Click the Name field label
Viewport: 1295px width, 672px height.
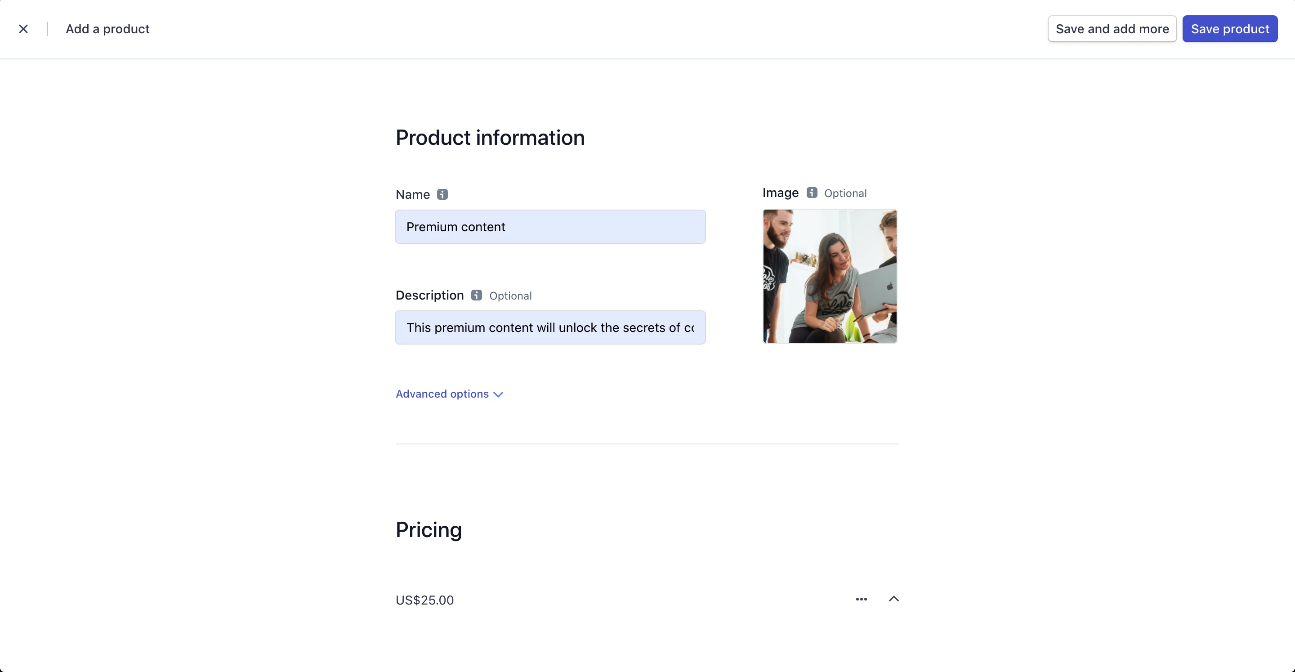(412, 195)
